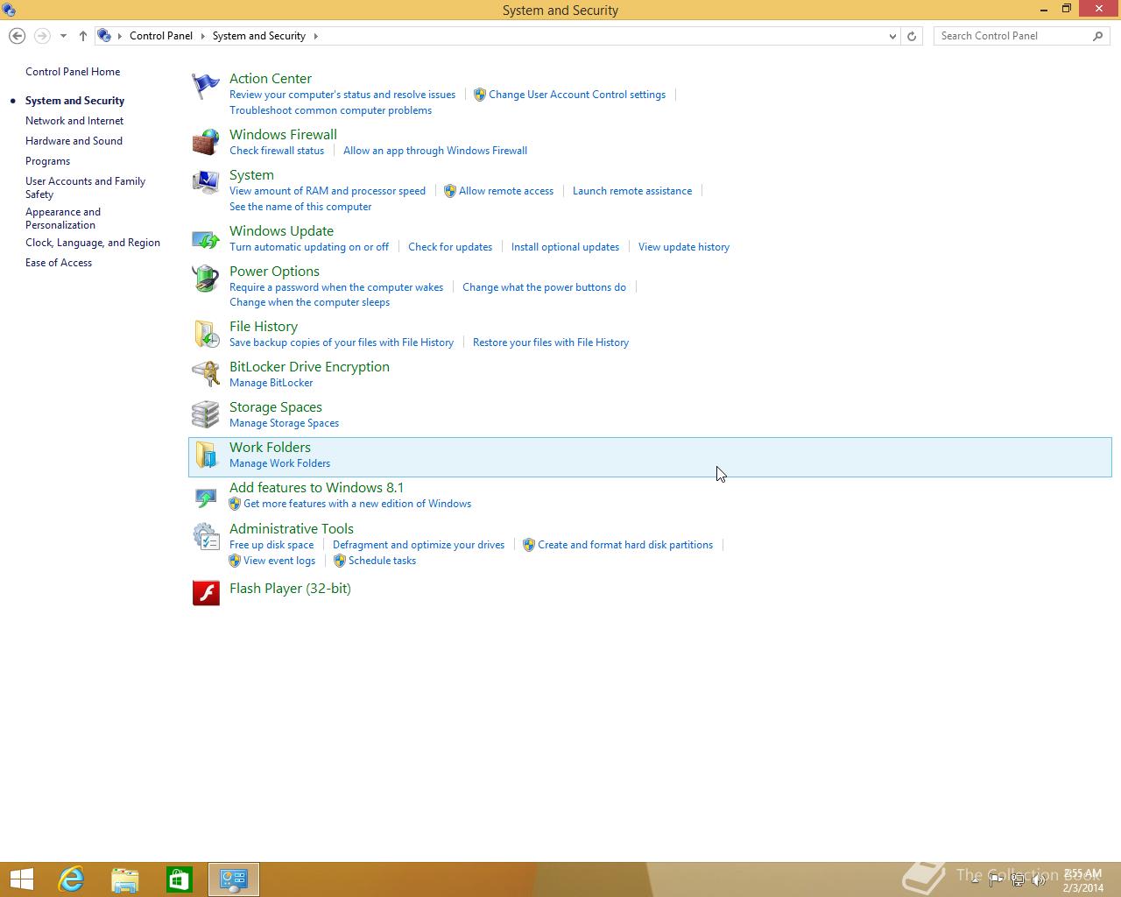The height and width of the screenshot is (897, 1121).
Task: Click View update history link
Action: pyautogui.click(x=684, y=247)
